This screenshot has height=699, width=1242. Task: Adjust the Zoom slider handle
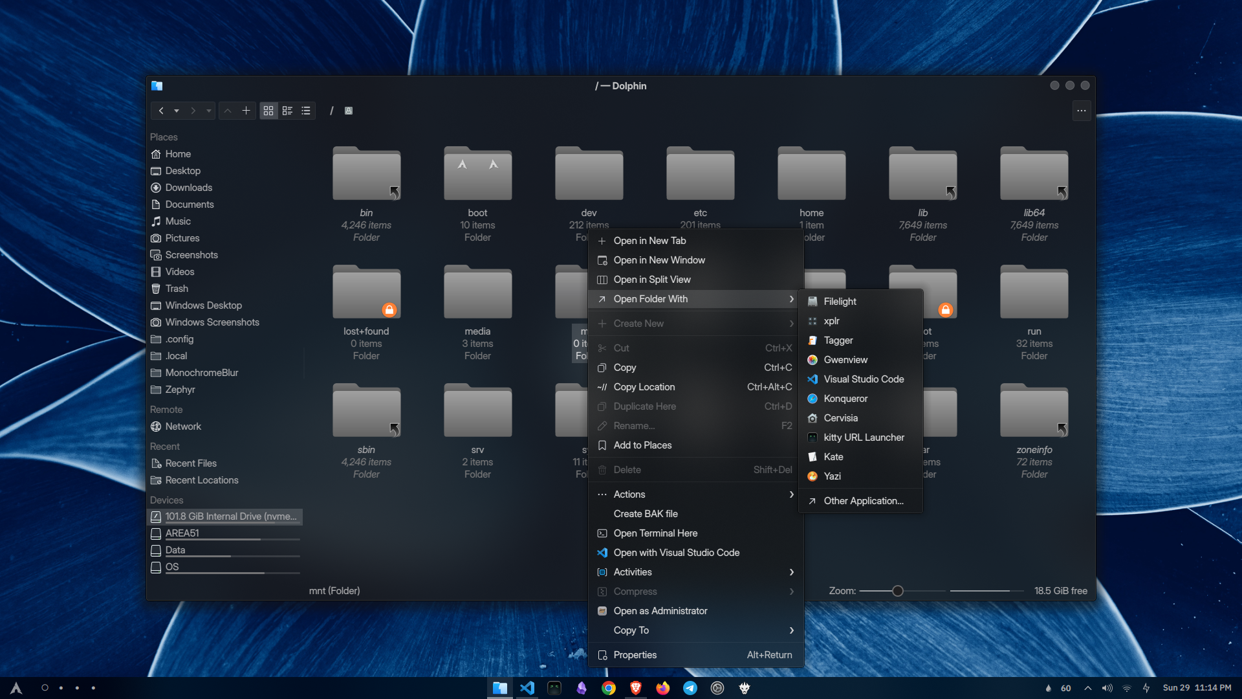tap(897, 591)
